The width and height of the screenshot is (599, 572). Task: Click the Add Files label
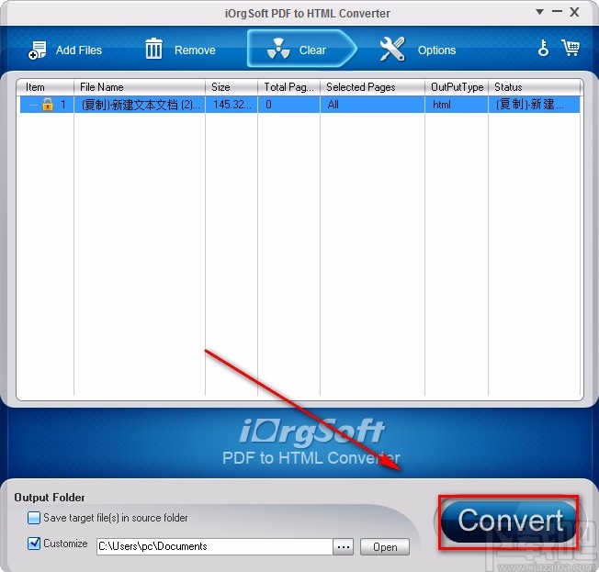[x=79, y=50]
